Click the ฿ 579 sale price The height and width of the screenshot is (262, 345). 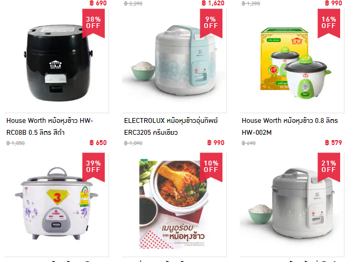coord(334,143)
